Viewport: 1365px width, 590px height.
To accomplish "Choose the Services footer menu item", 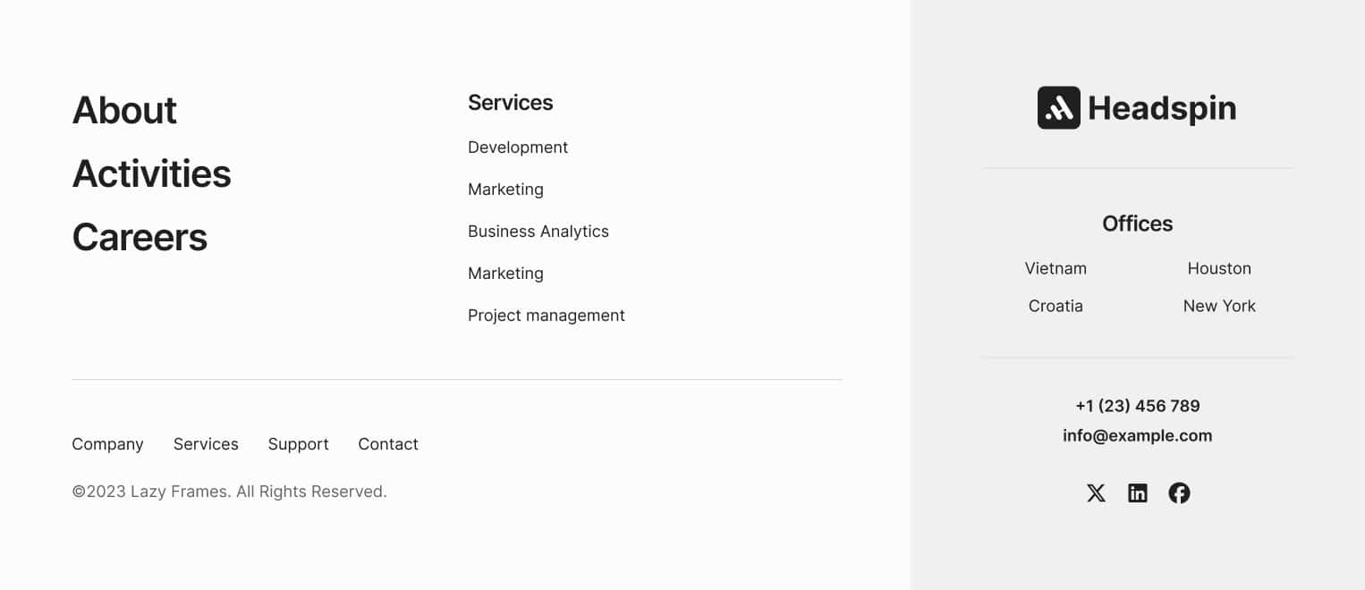I will click(206, 444).
